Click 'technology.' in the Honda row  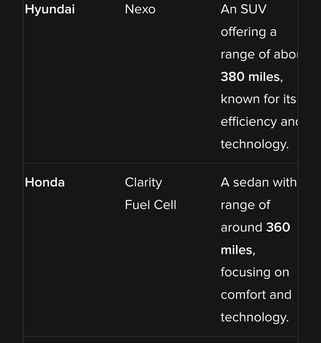coord(255,317)
